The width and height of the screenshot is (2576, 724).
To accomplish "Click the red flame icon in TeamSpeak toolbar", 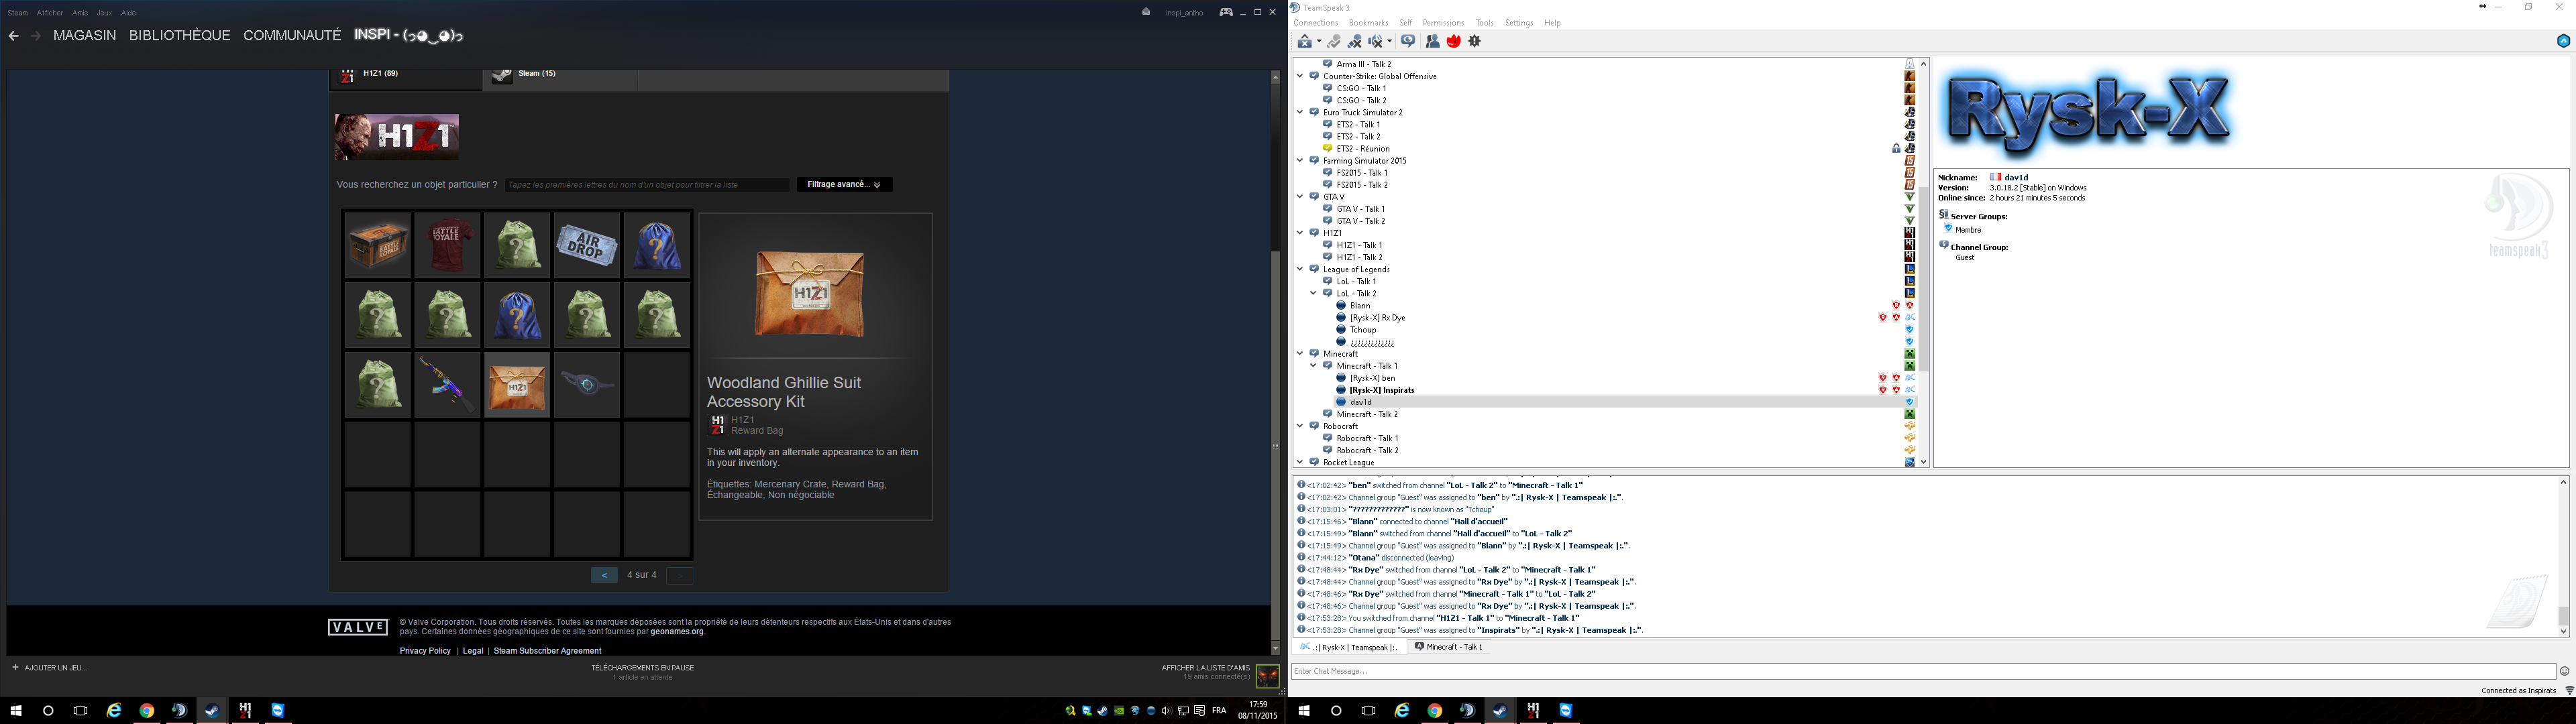I will (1454, 41).
